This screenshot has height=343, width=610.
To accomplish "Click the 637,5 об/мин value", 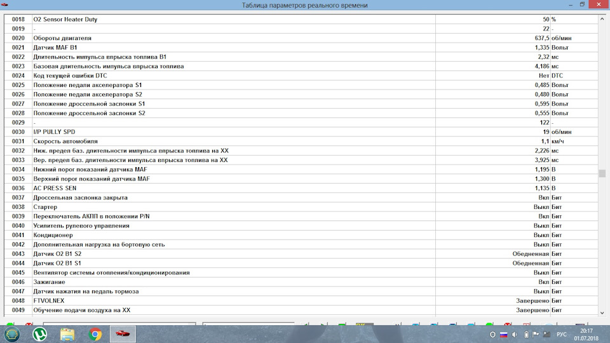I will [x=553, y=38].
